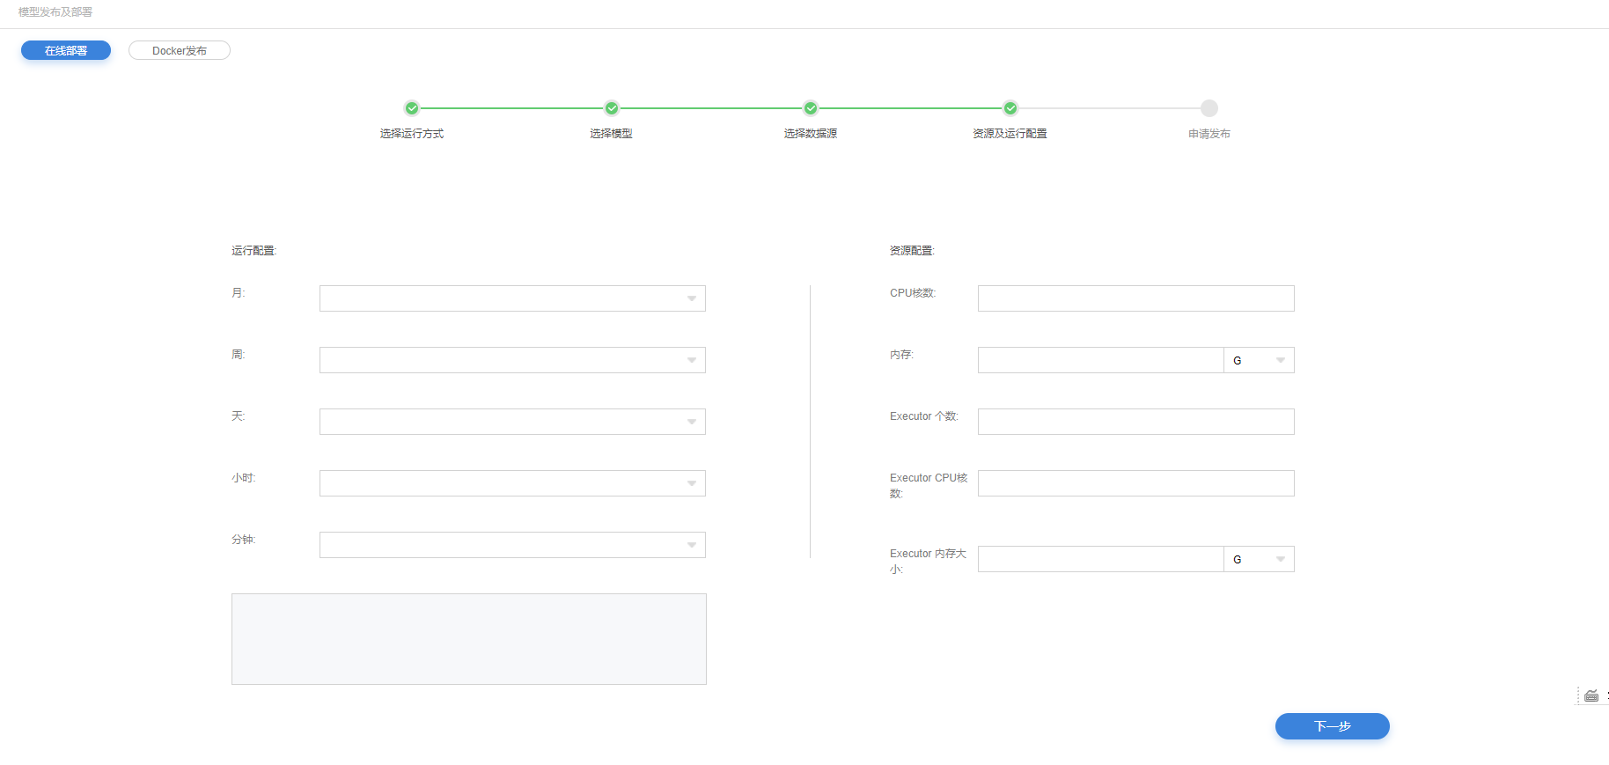Switch to the Docker发布 tab

pos(180,50)
